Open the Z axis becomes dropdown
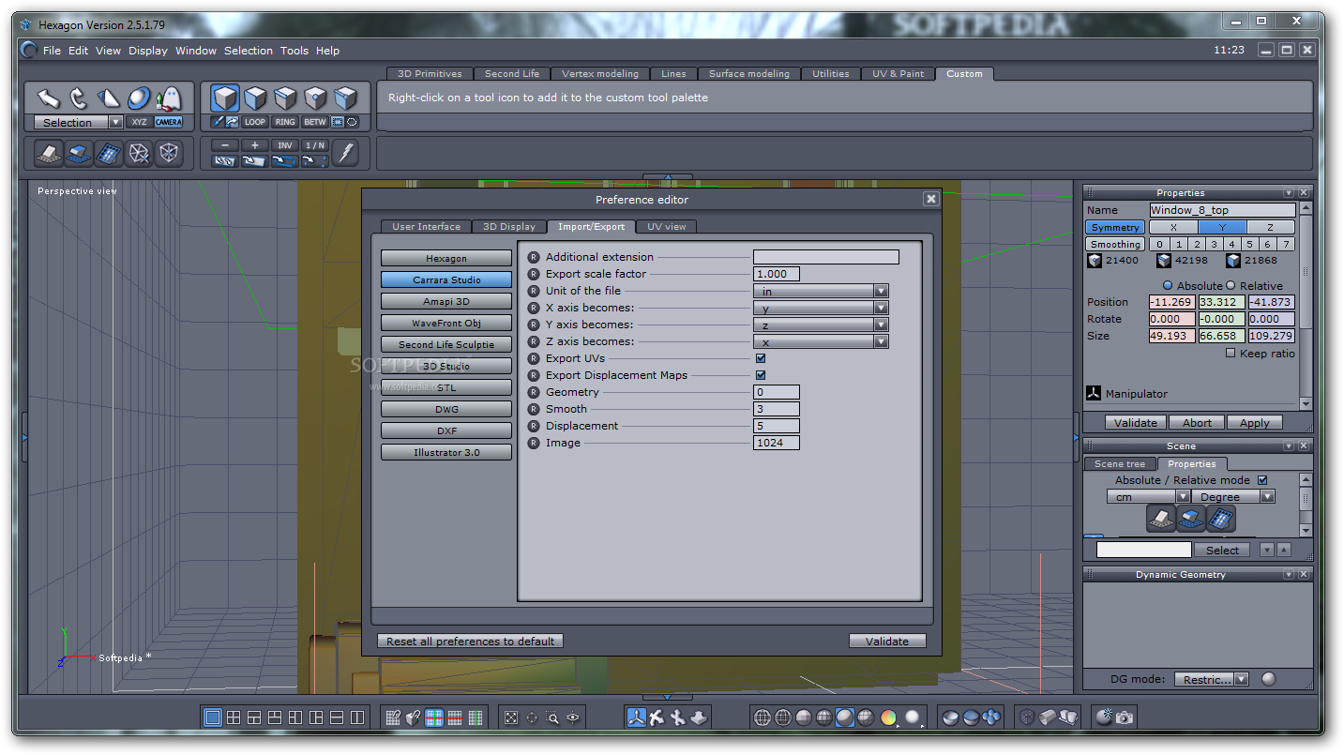Screen dimensions: 1344x755 (821, 341)
